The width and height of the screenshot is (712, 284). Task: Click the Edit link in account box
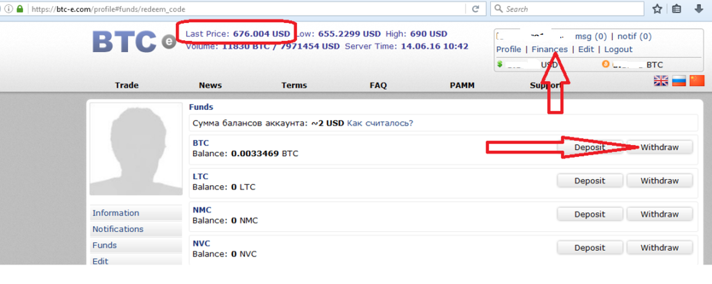tap(586, 49)
